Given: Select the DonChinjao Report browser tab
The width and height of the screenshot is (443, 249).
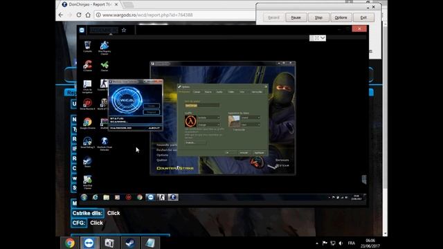Looking at the screenshot, I should 90,5.
